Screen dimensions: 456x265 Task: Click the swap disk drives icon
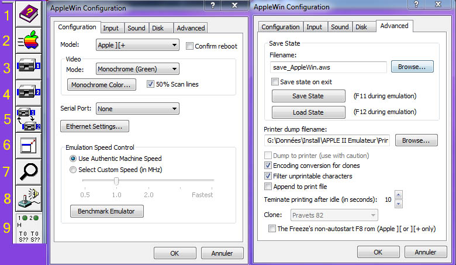click(27, 118)
